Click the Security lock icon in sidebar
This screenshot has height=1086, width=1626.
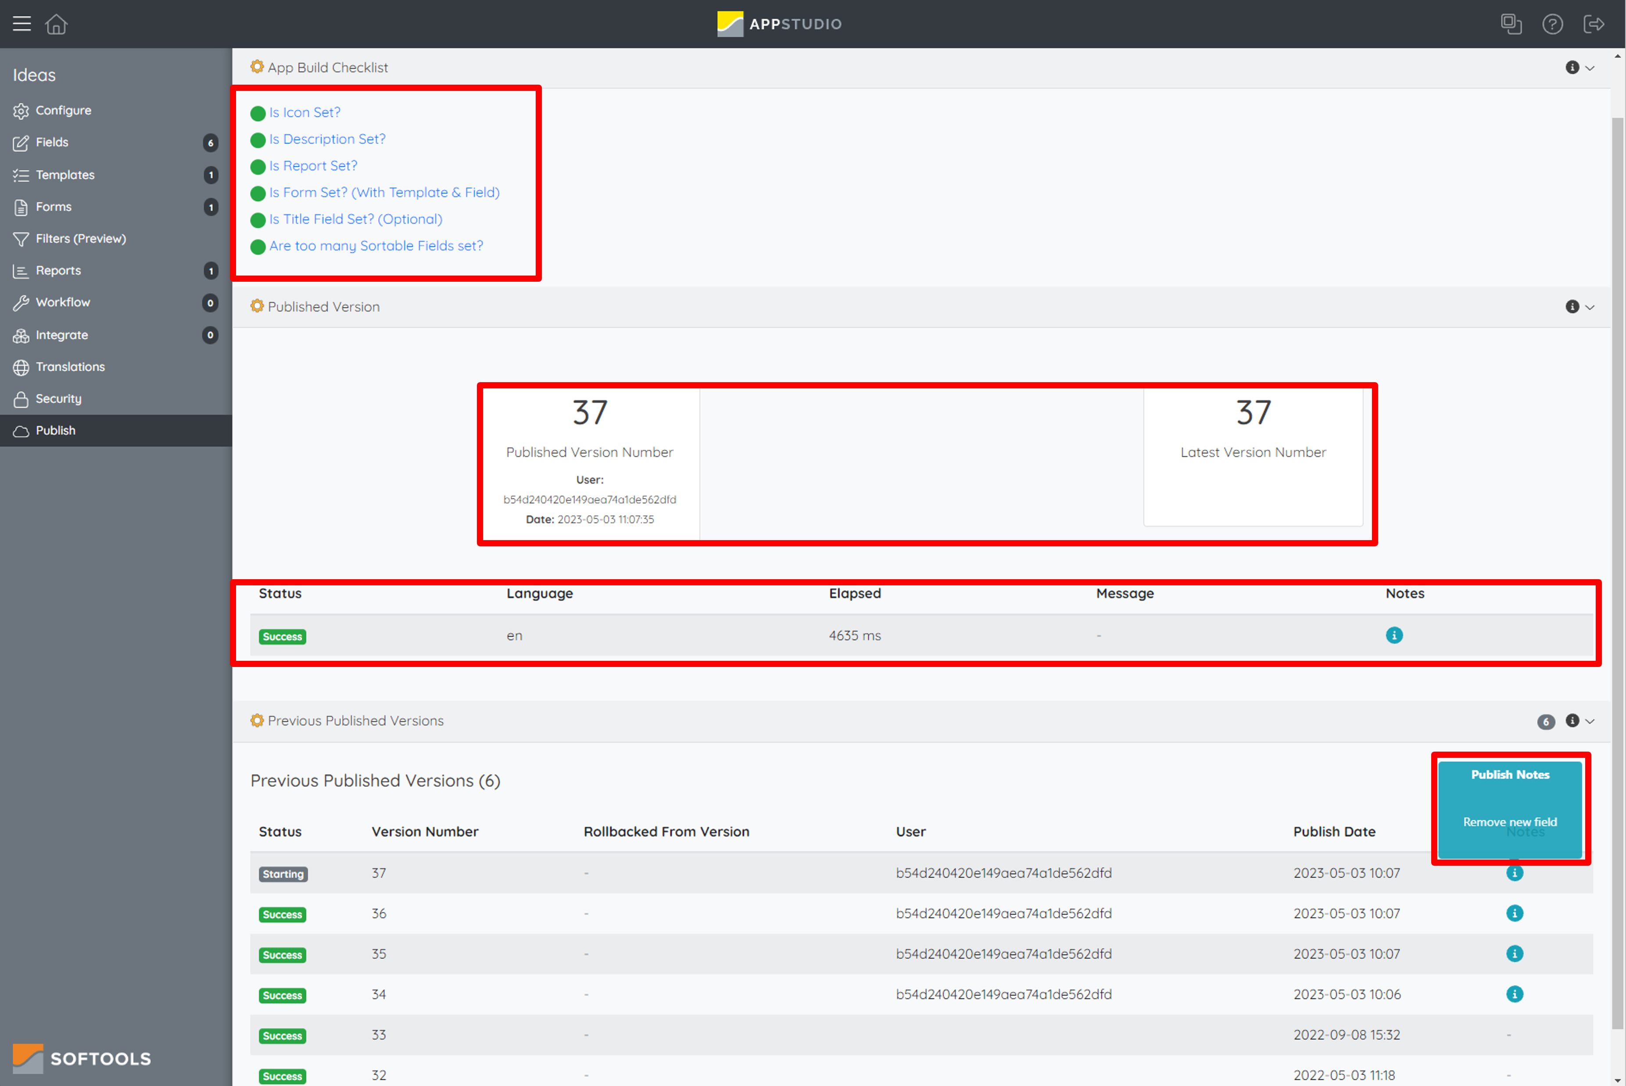point(21,399)
